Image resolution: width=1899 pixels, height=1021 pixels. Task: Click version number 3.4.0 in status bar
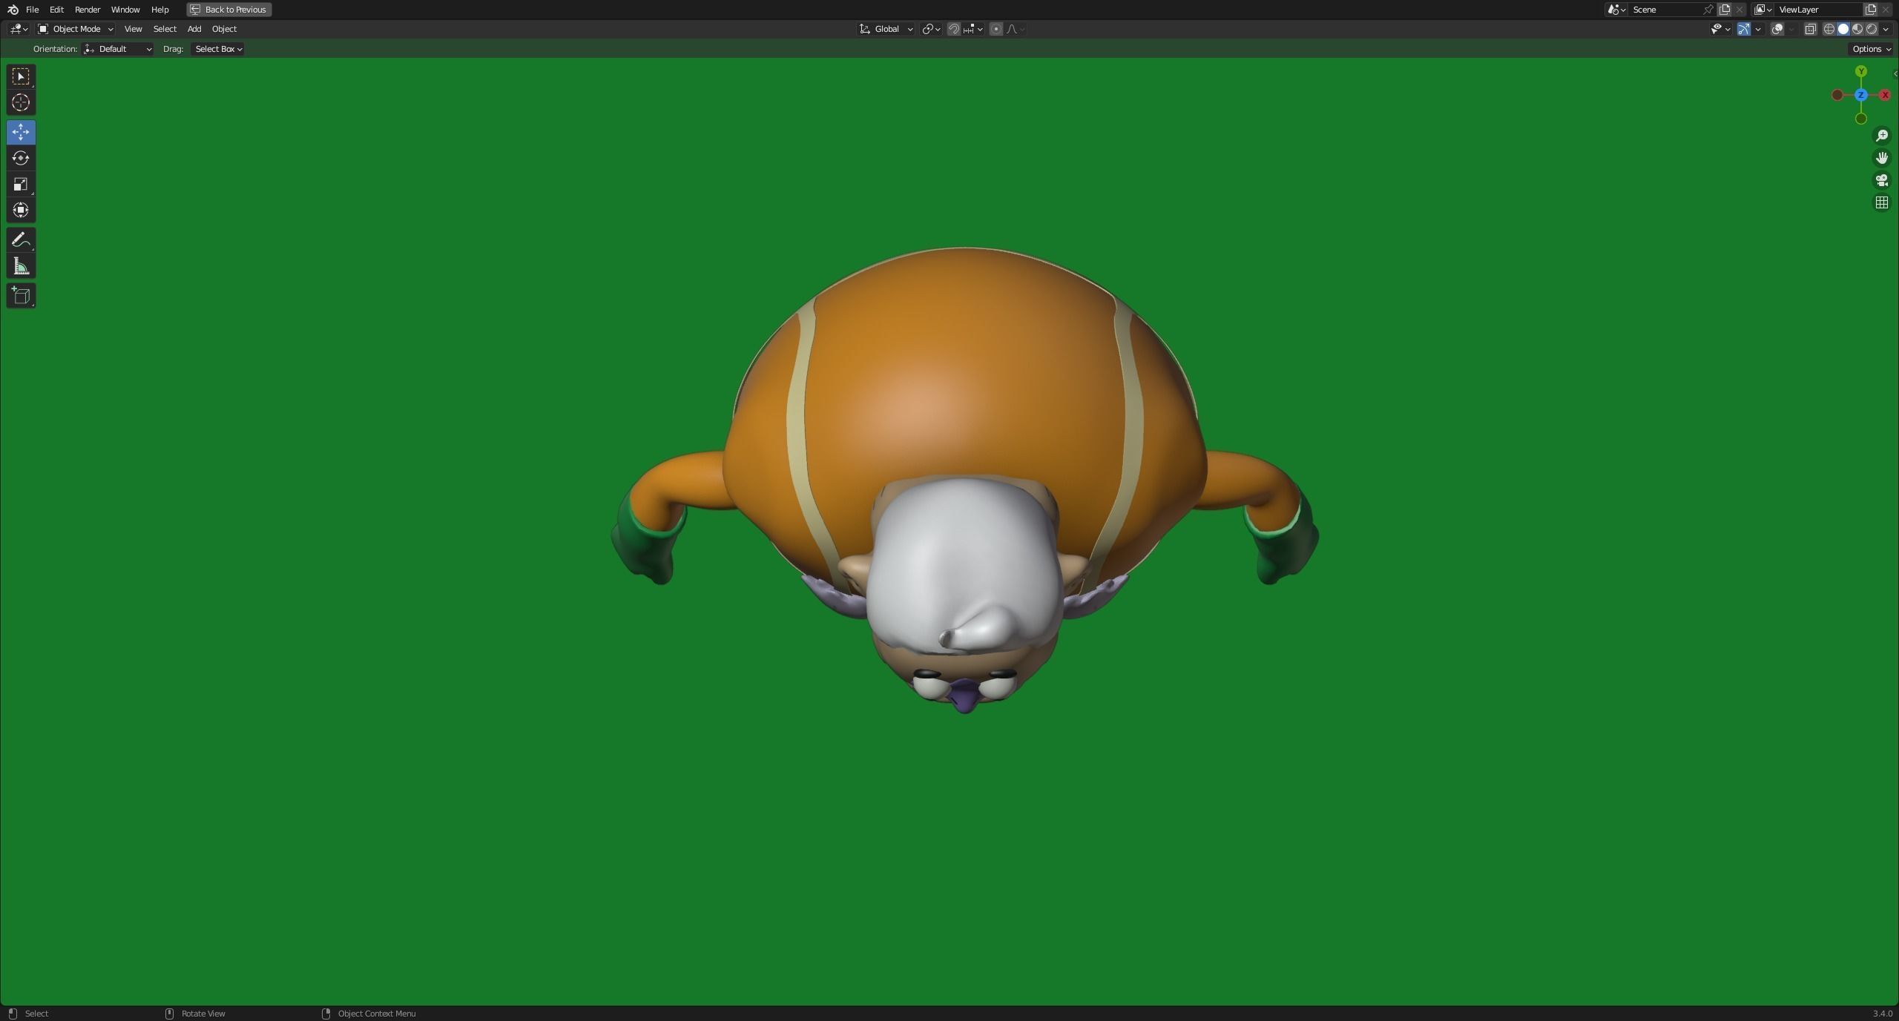pos(1882,1014)
